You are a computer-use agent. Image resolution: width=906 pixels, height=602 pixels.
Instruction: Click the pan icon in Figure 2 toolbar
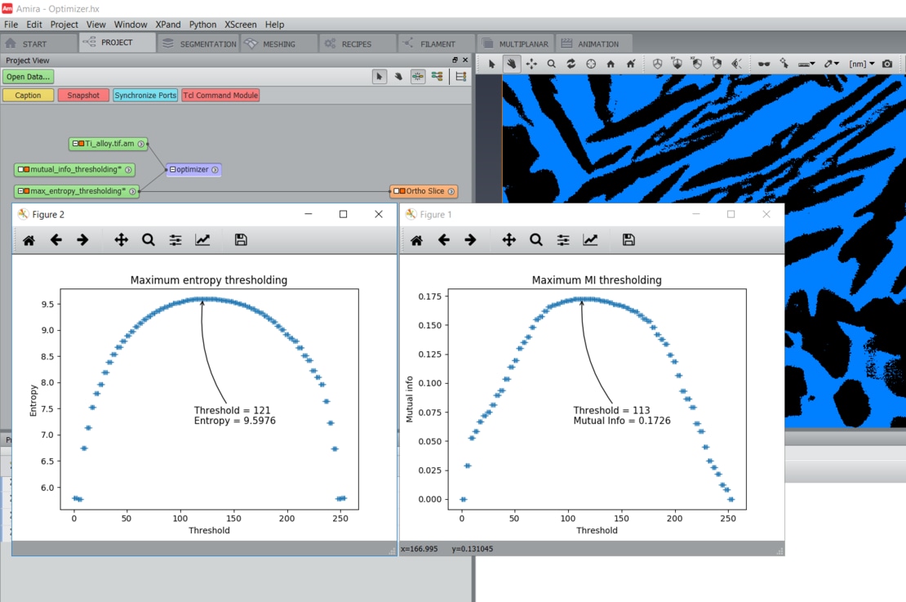(121, 239)
